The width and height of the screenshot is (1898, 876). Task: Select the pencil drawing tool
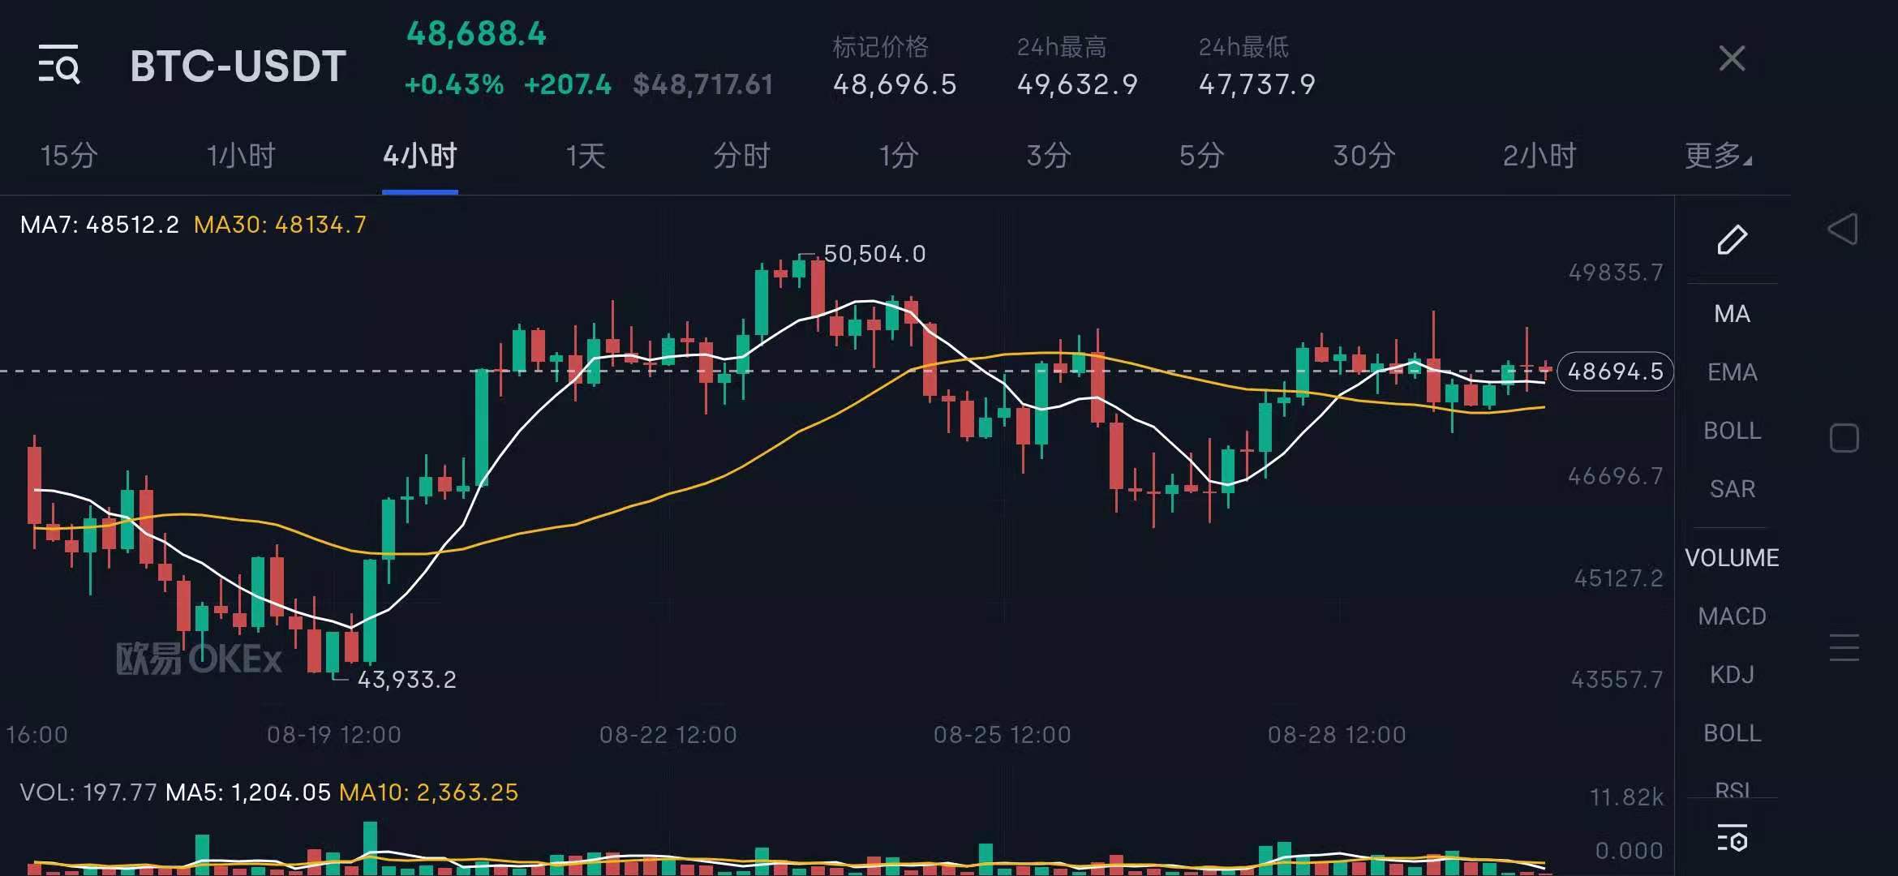coord(1732,239)
